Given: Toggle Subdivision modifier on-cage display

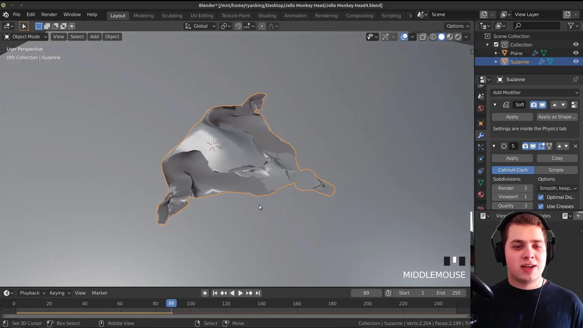Looking at the screenshot, I should [549, 146].
